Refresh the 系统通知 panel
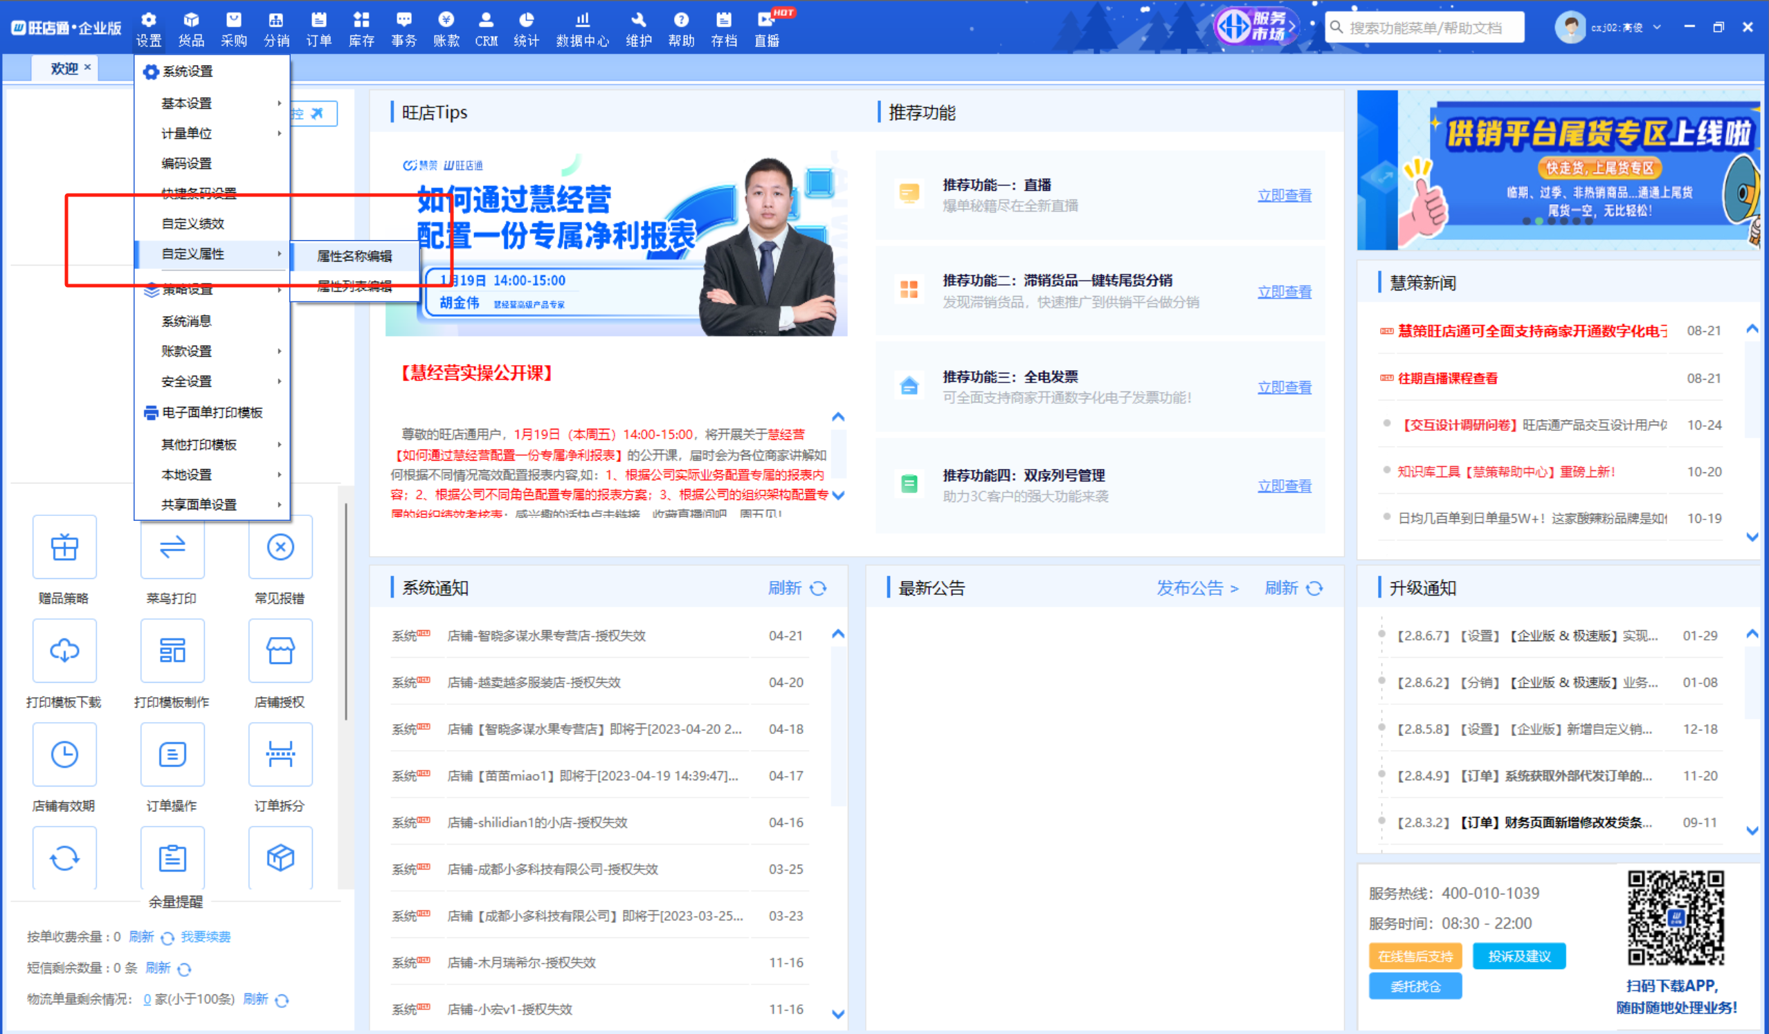This screenshot has width=1769, height=1034. pos(797,588)
